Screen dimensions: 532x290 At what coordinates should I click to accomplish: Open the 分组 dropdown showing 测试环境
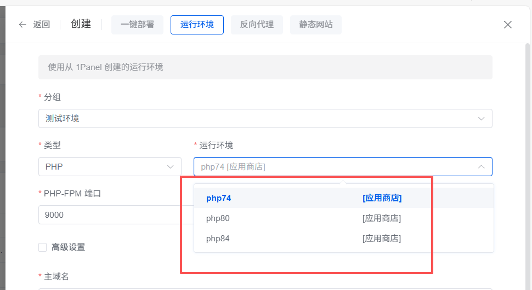point(258,119)
